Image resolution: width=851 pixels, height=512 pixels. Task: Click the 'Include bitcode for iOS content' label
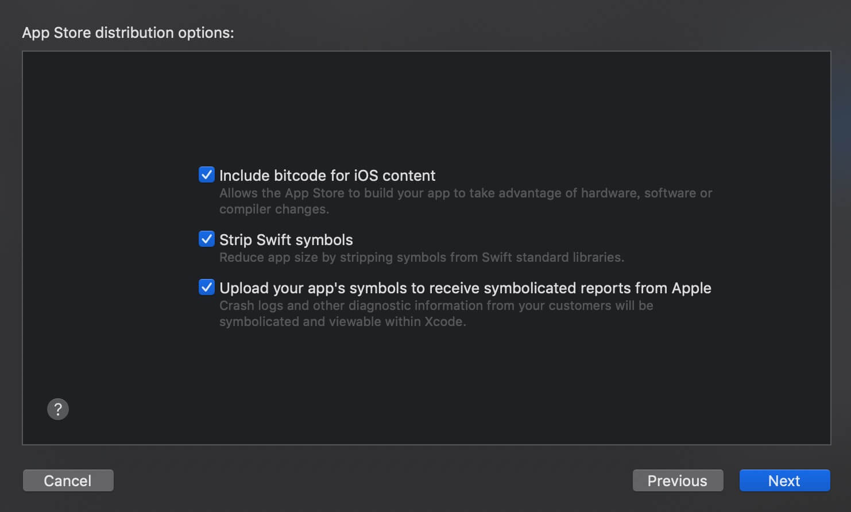[x=327, y=175]
